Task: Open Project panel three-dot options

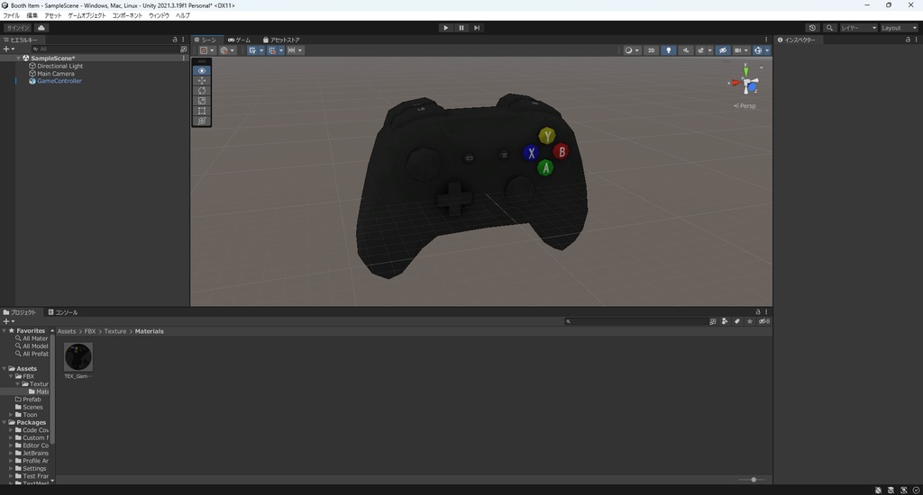Action: 766,312
